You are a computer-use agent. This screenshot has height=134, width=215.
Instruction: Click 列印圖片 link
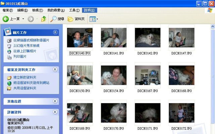click(x=20, y=57)
